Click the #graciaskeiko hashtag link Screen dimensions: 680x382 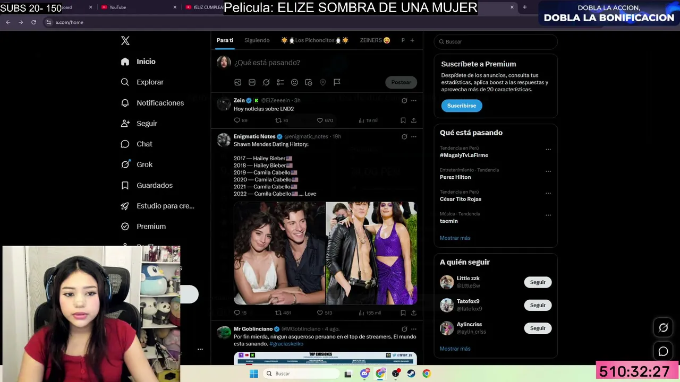coord(286,344)
